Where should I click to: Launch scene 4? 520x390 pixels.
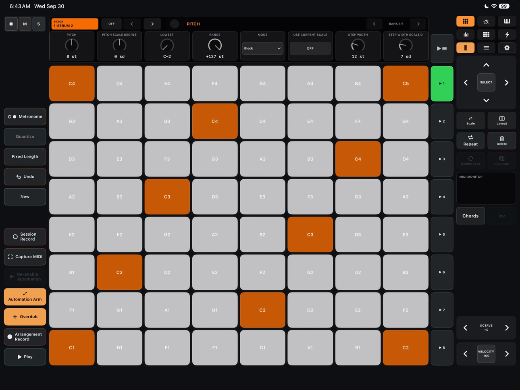(442, 197)
